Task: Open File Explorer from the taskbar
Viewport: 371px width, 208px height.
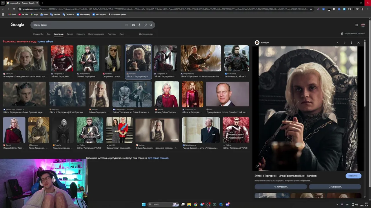Action: click(x=189, y=205)
